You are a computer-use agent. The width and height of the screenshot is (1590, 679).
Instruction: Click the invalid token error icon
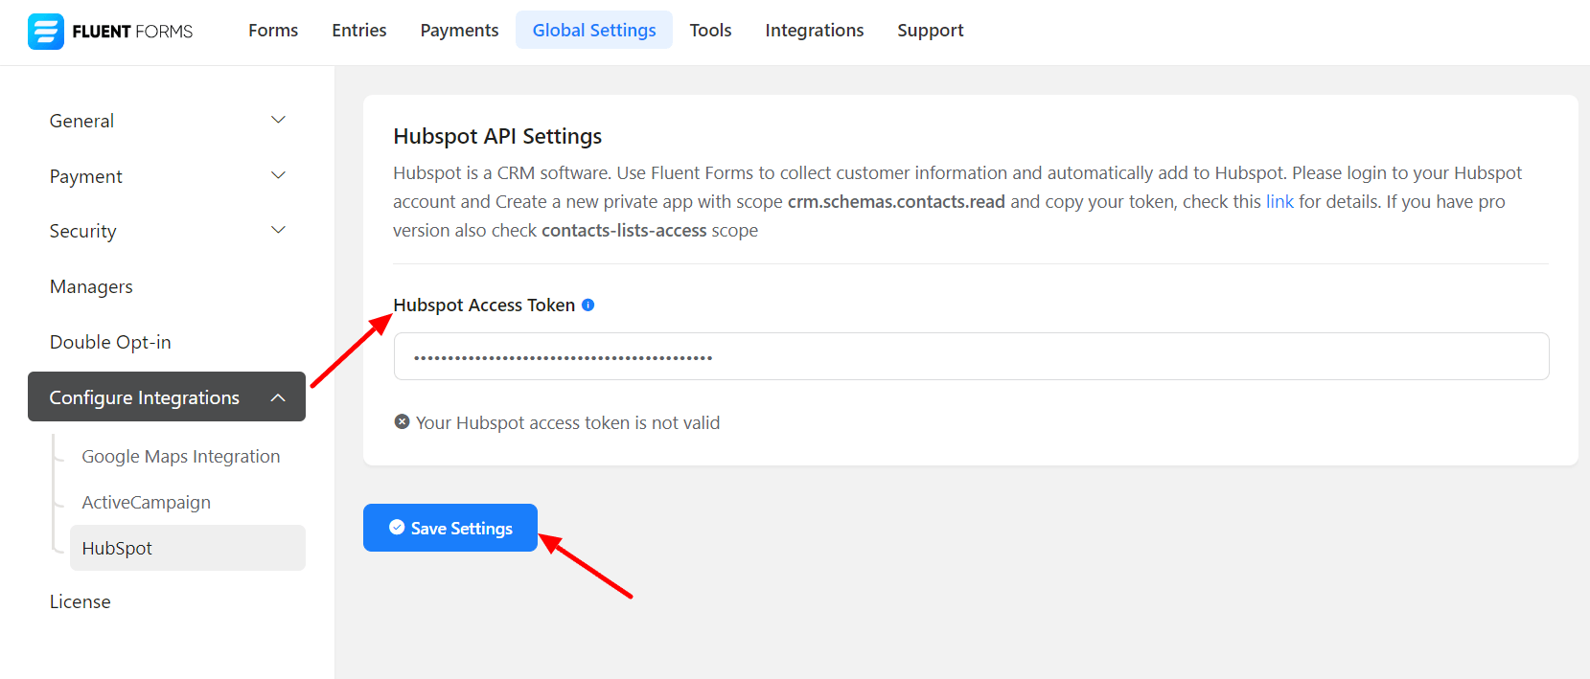[x=403, y=422]
